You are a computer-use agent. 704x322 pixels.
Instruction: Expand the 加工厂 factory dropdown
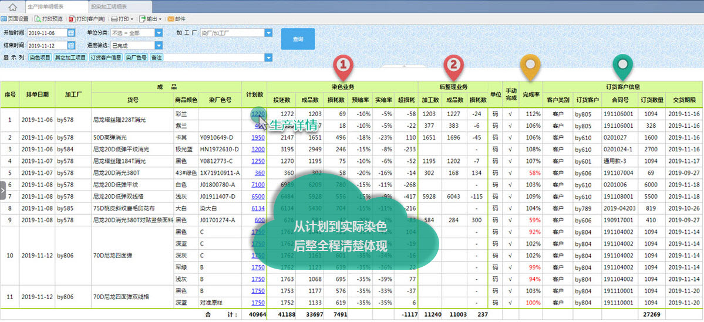tap(268, 33)
